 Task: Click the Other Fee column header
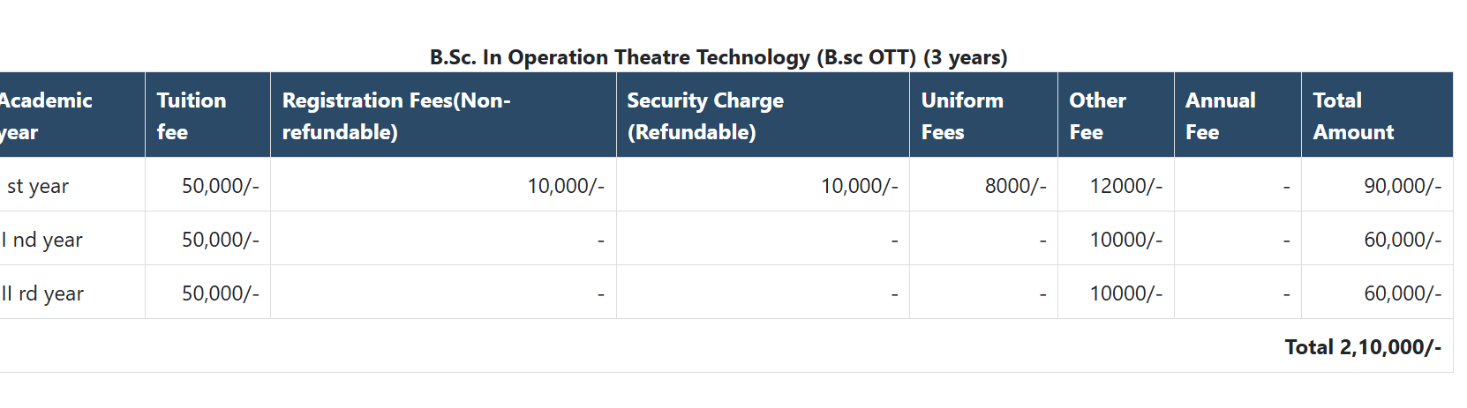click(x=1097, y=115)
